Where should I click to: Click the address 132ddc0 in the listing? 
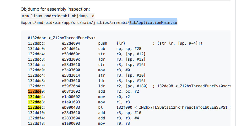(x=37, y=48)
